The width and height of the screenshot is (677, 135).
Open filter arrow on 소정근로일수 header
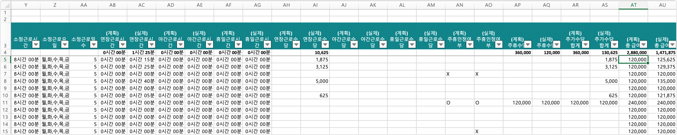click(x=94, y=45)
